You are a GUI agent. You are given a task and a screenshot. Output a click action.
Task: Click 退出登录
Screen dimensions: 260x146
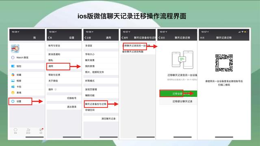(x=71, y=107)
